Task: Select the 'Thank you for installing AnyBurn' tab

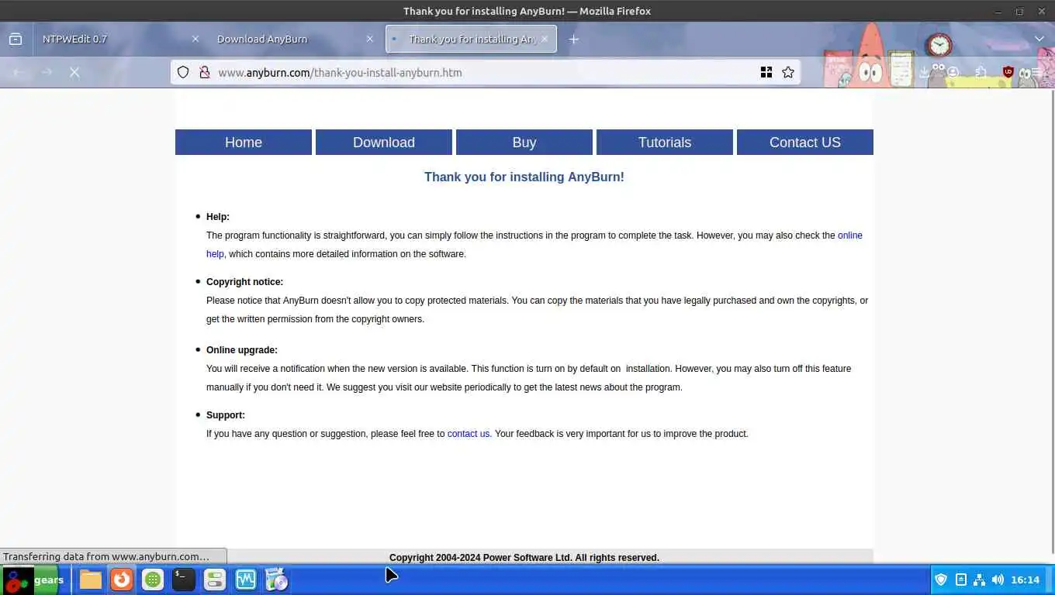Action: coord(471,39)
